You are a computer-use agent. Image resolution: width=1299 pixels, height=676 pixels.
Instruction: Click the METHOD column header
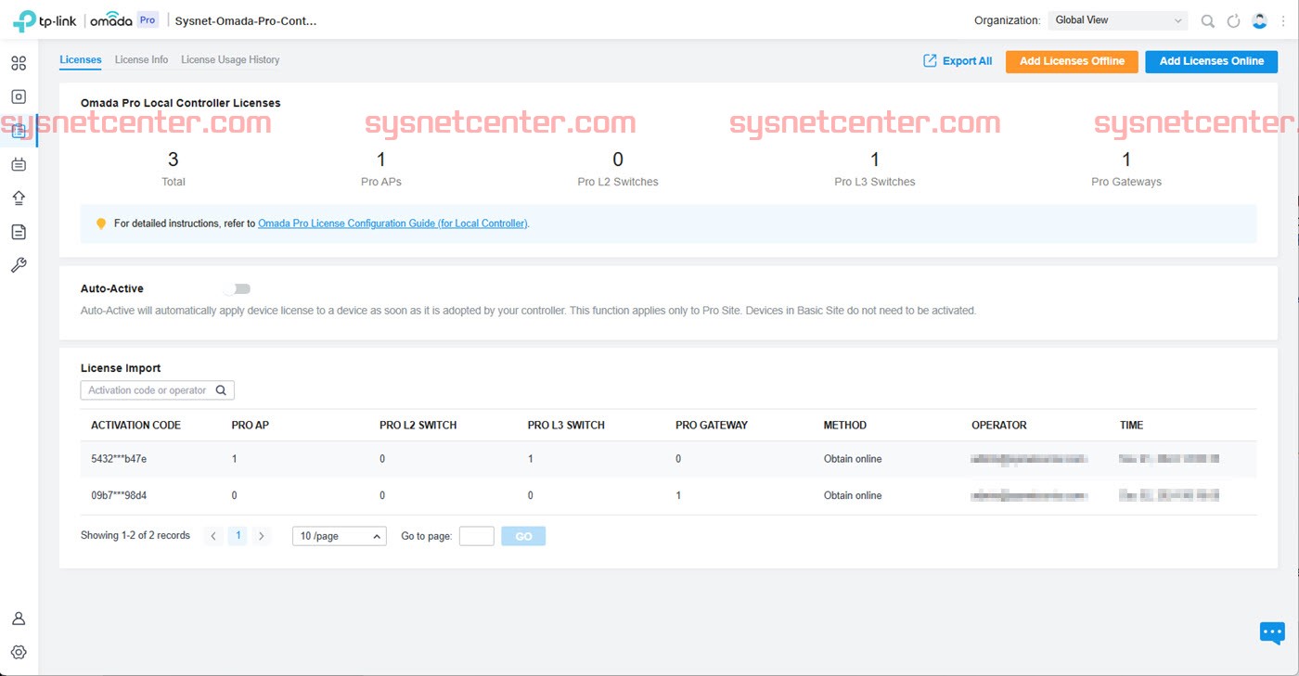click(845, 425)
